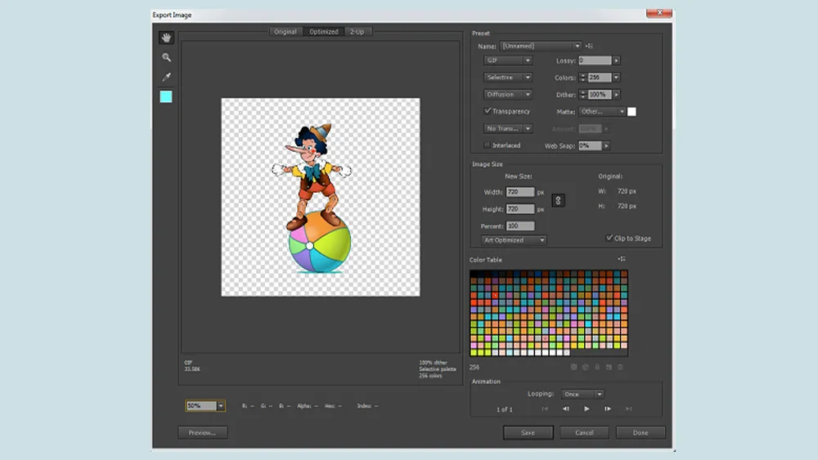This screenshot has width=818, height=460.
Task: Close the Export Image dialog
Action: [x=658, y=12]
